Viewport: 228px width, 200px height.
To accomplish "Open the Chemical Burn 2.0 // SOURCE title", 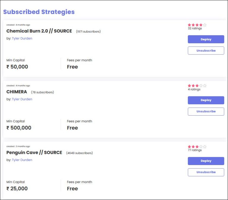I will click(39, 31).
